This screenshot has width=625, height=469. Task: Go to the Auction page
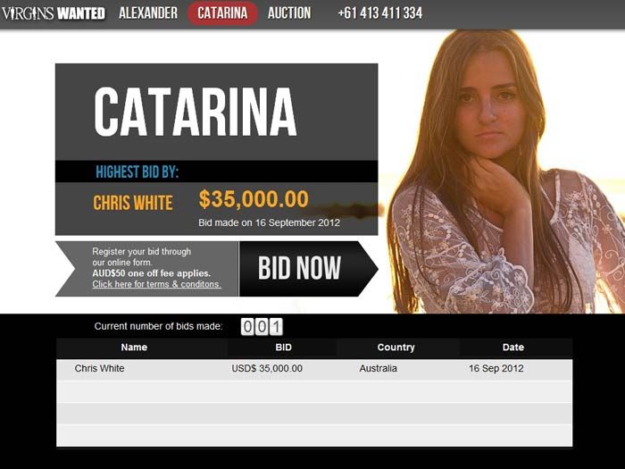(x=289, y=13)
